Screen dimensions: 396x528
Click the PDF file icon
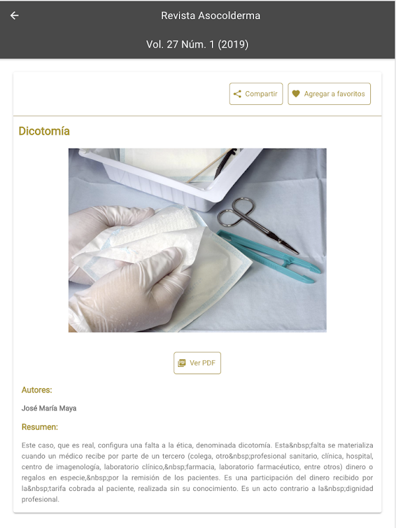click(181, 362)
